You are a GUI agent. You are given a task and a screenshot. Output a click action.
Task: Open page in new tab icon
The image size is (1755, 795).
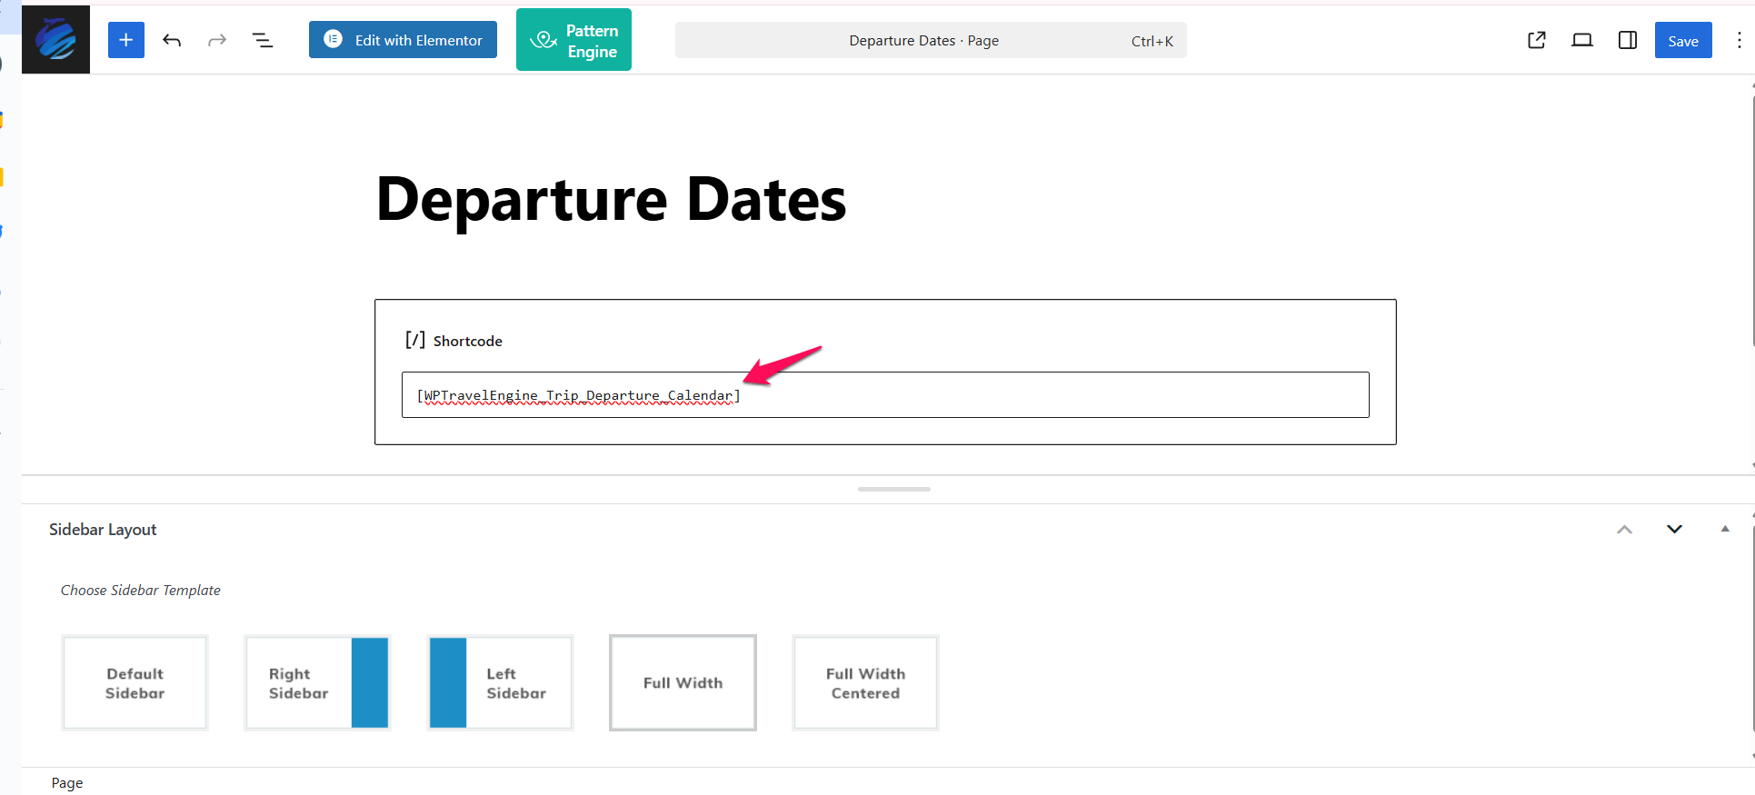1537,40
